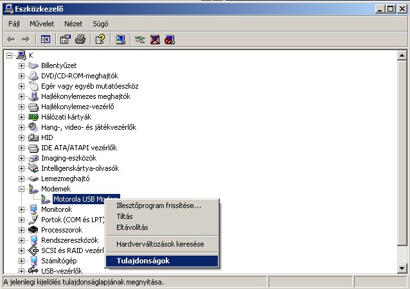This screenshot has height=289, width=410.
Task: Expand the Billentyűzet node
Action: [x=21, y=66]
